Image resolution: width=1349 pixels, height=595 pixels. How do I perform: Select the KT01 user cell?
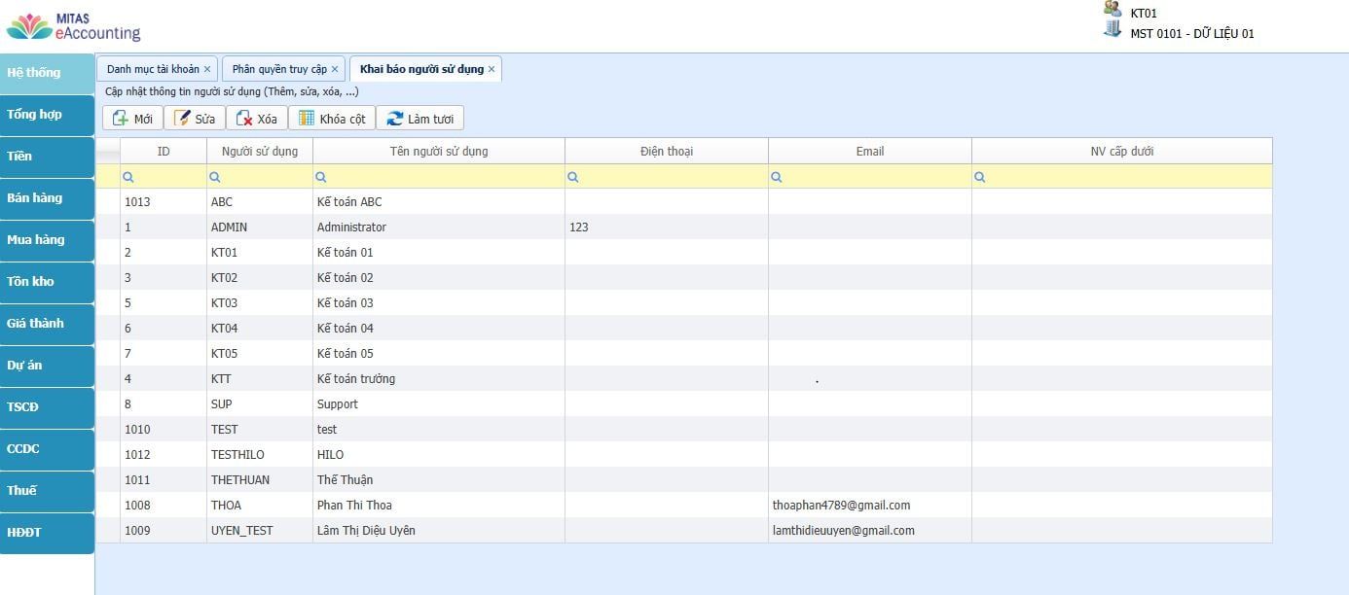[260, 252]
